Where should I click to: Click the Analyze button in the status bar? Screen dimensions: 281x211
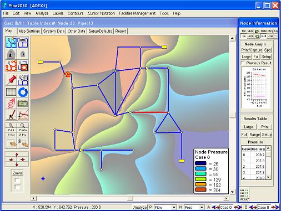[x=140, y=207]
